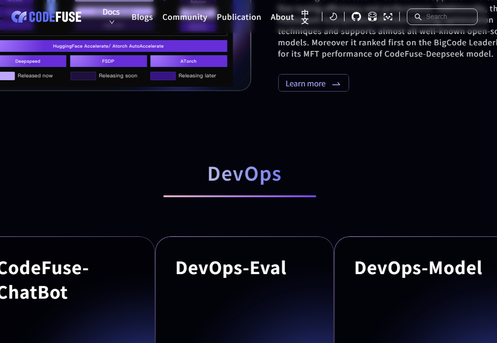Click the CodeFuse logo
Image resolution: width=497 pixels, height=343 pixels.
46,17
